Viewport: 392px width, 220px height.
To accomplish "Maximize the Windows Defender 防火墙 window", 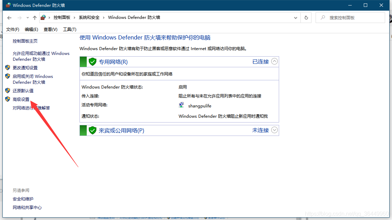I will (x=365, y=5).
